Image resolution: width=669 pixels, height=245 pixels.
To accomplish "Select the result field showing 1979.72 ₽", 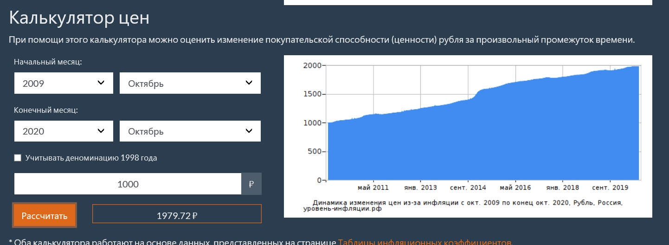I will pos(177,215).
